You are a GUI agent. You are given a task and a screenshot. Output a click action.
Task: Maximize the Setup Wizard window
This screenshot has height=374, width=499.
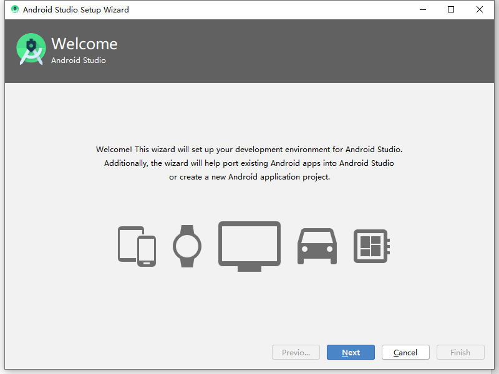(451, 9)
